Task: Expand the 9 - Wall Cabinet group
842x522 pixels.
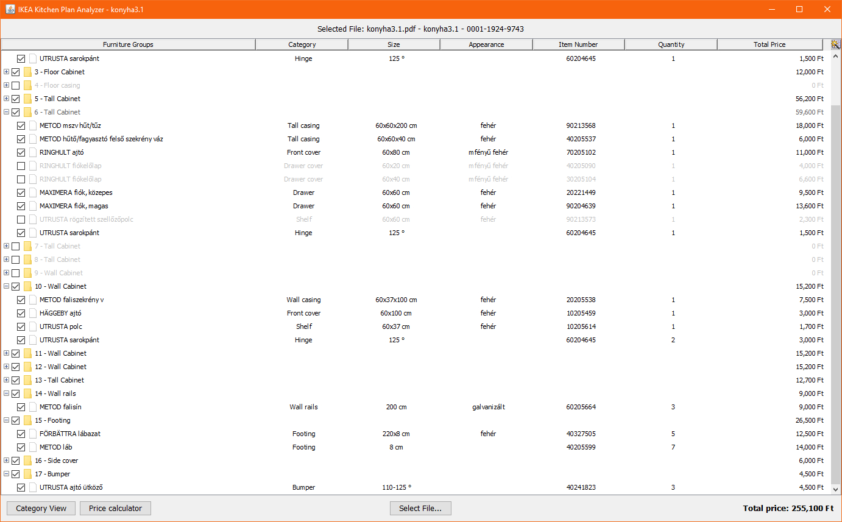Action: tap(6, 273)
